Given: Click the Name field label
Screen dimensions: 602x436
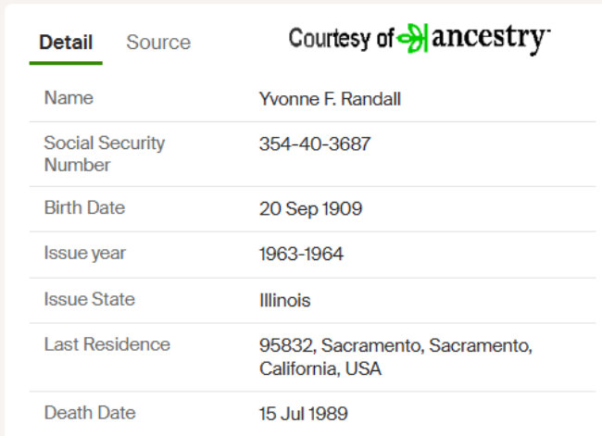Looking at the screenshot, I should 69,97.
